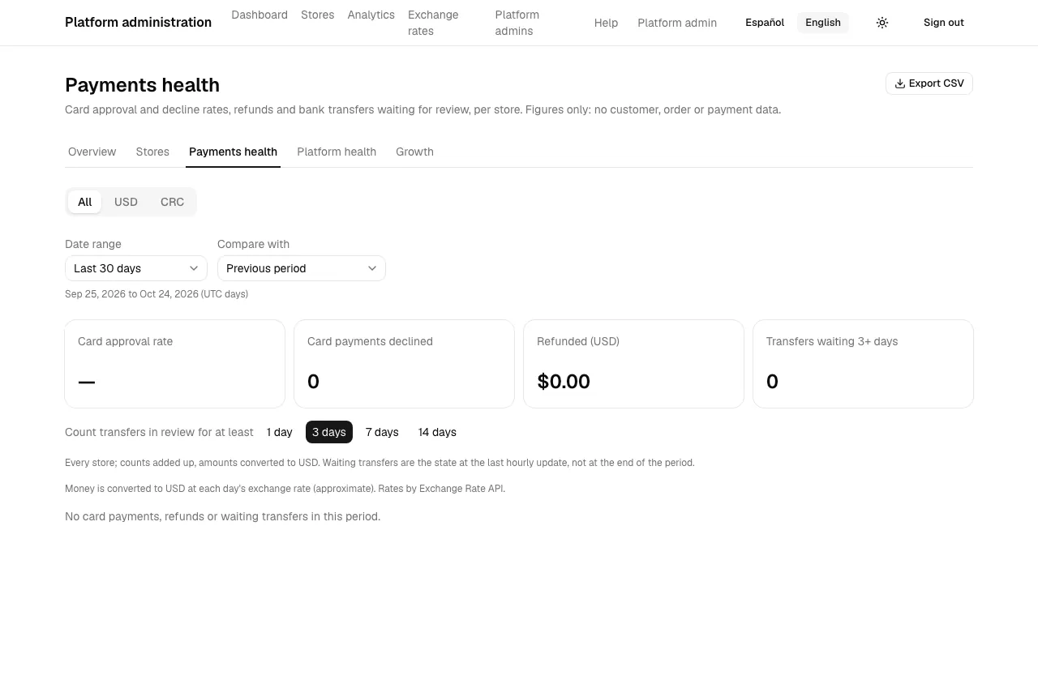This screenshot has height=697, width=1038.
Task: Click the "Card approval and decline rates" description
Action: 422,109
